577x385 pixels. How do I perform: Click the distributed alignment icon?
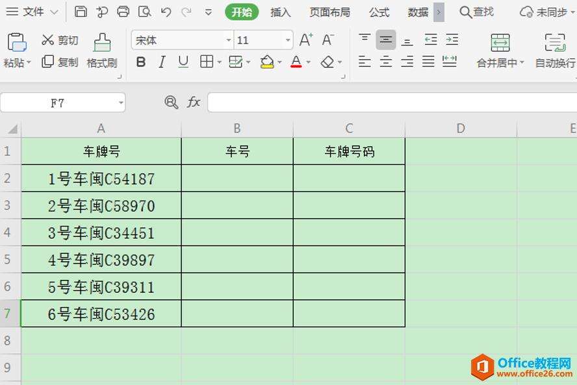coord(449,61)
